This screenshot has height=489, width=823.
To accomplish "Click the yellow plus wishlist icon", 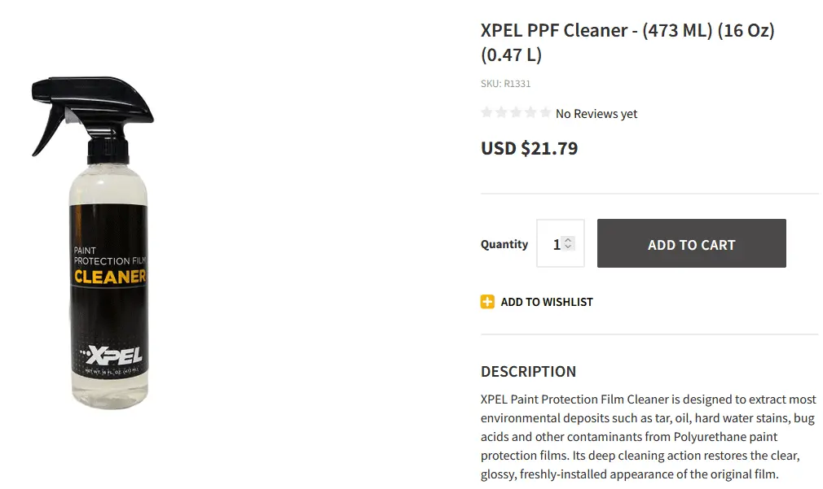I will pyautogui.click(x=487, y=302).
